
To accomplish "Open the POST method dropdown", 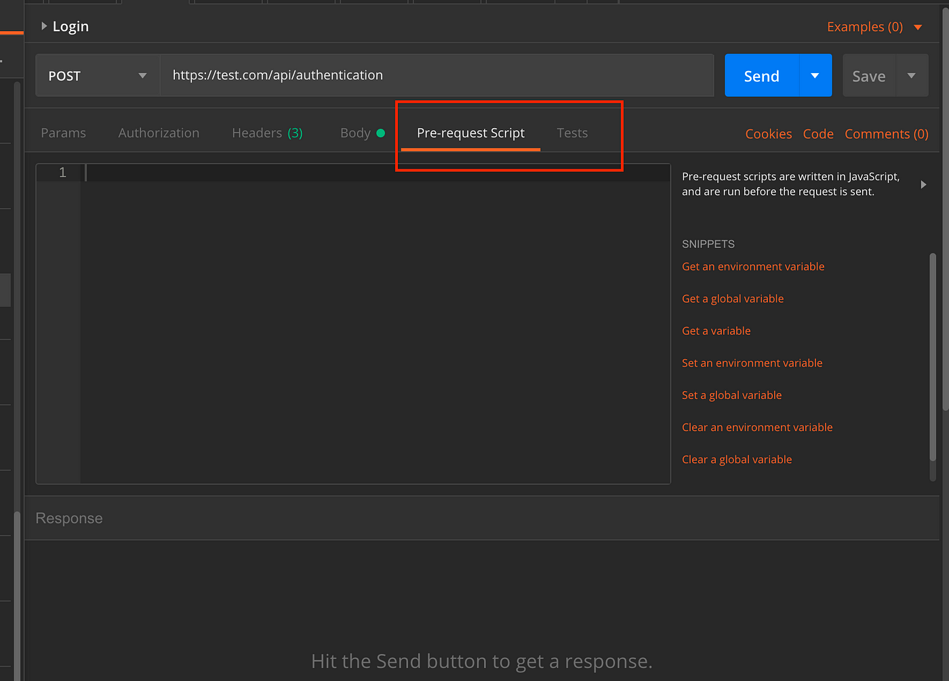I will click(x=98, y=76).
